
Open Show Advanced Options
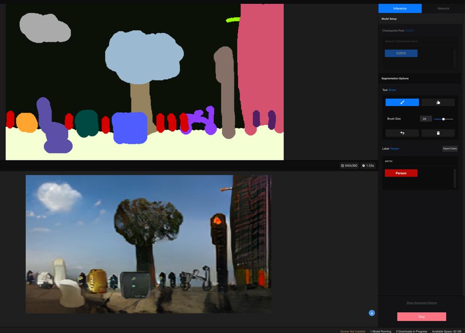pyautogui.click(x=421, y=303)
